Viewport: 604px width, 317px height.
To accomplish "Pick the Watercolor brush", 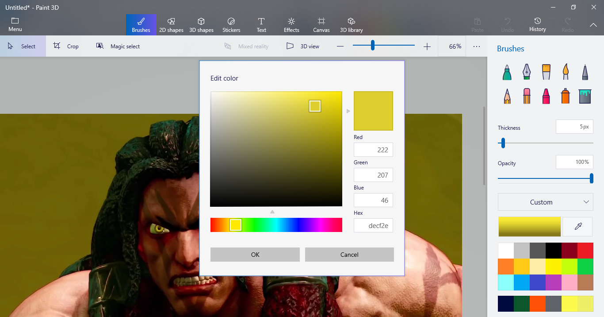I will pos(566,72).
